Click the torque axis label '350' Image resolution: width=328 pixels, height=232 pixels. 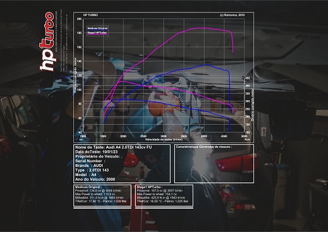pos(247,94)
